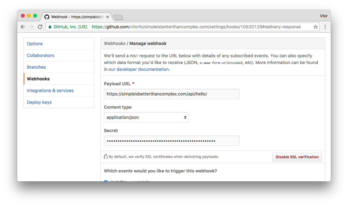Click the Webhooks breadcrumb link
The image size is (348, 206).
click(x=115, y=43)
